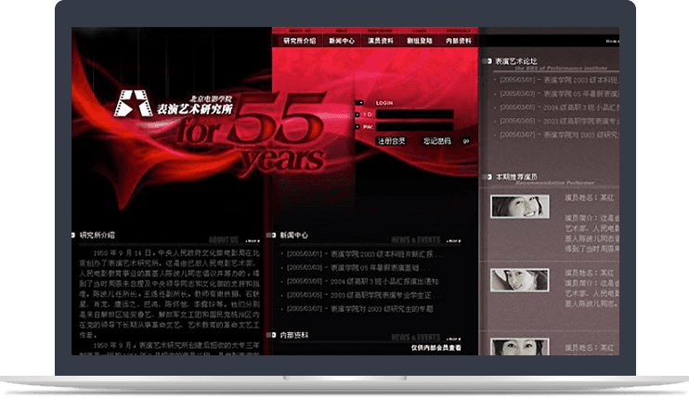This screenshot has height=398, width=689.
Task: Focus the I.D. login input field
Action: tap(414, 115)
